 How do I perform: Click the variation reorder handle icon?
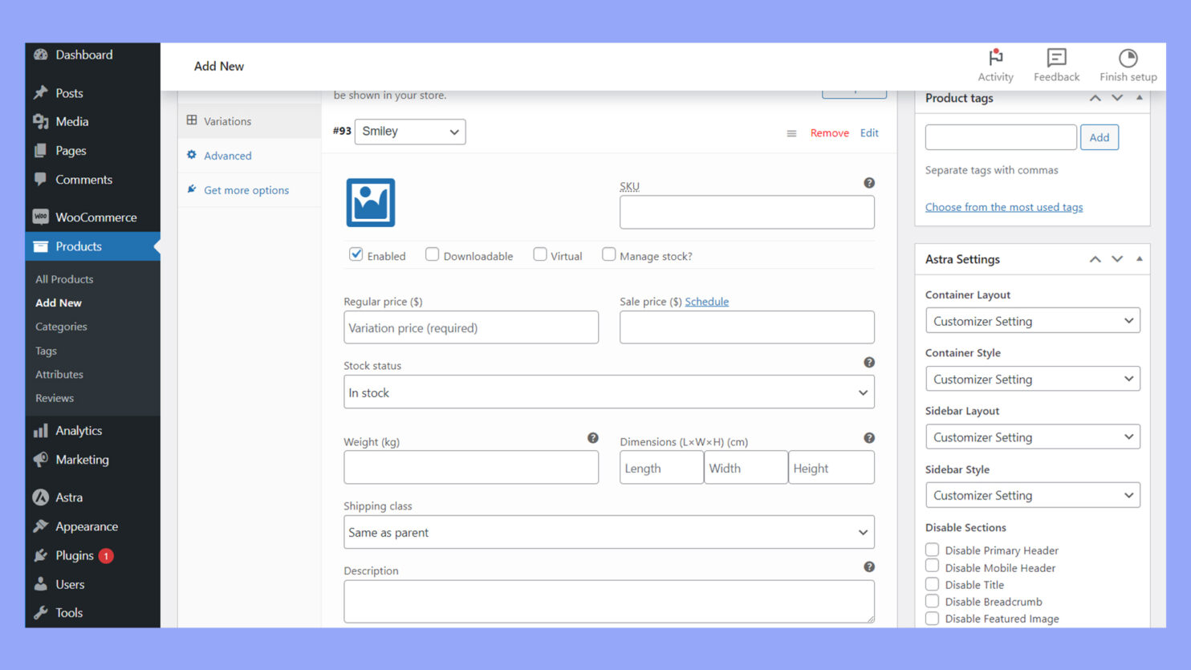pos(791,133)
